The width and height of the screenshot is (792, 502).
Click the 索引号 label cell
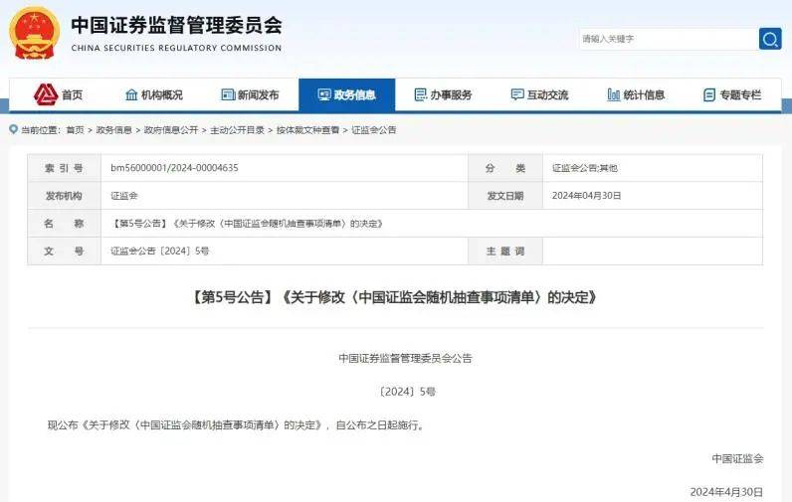pos(64,168)
